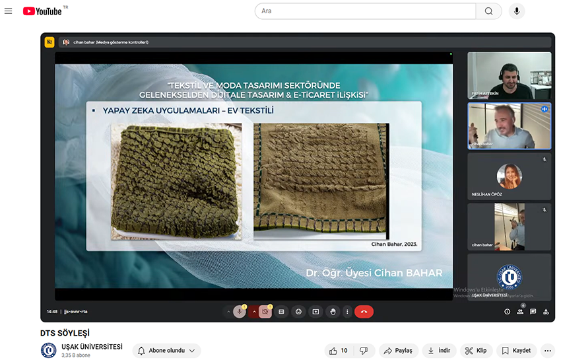
Task: Click the Paylaş share button
Action: (x=398, y=351)
